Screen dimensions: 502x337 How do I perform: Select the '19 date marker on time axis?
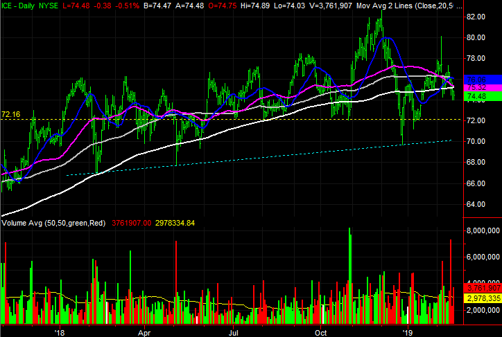pyautogui.click(x=408, y=333)
